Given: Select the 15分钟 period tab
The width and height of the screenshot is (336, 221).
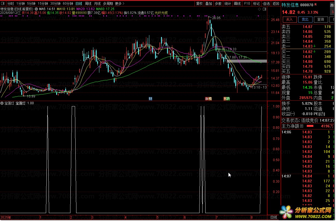Looking at the screenshot, I should (43, 4).
